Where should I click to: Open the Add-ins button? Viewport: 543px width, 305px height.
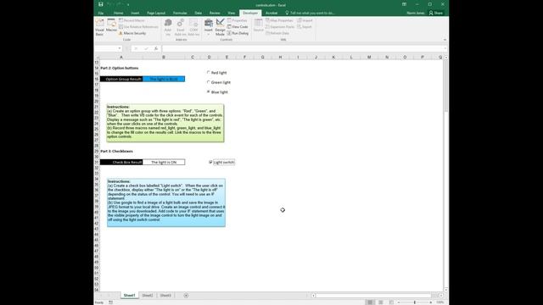tap(168, 27)
